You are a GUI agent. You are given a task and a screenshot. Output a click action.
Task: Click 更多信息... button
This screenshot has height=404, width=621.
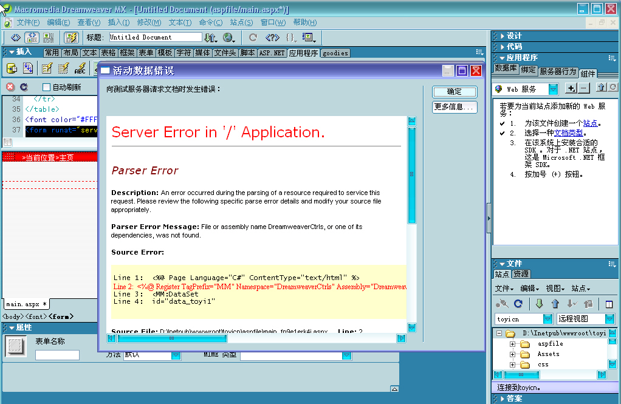[455, 107]
